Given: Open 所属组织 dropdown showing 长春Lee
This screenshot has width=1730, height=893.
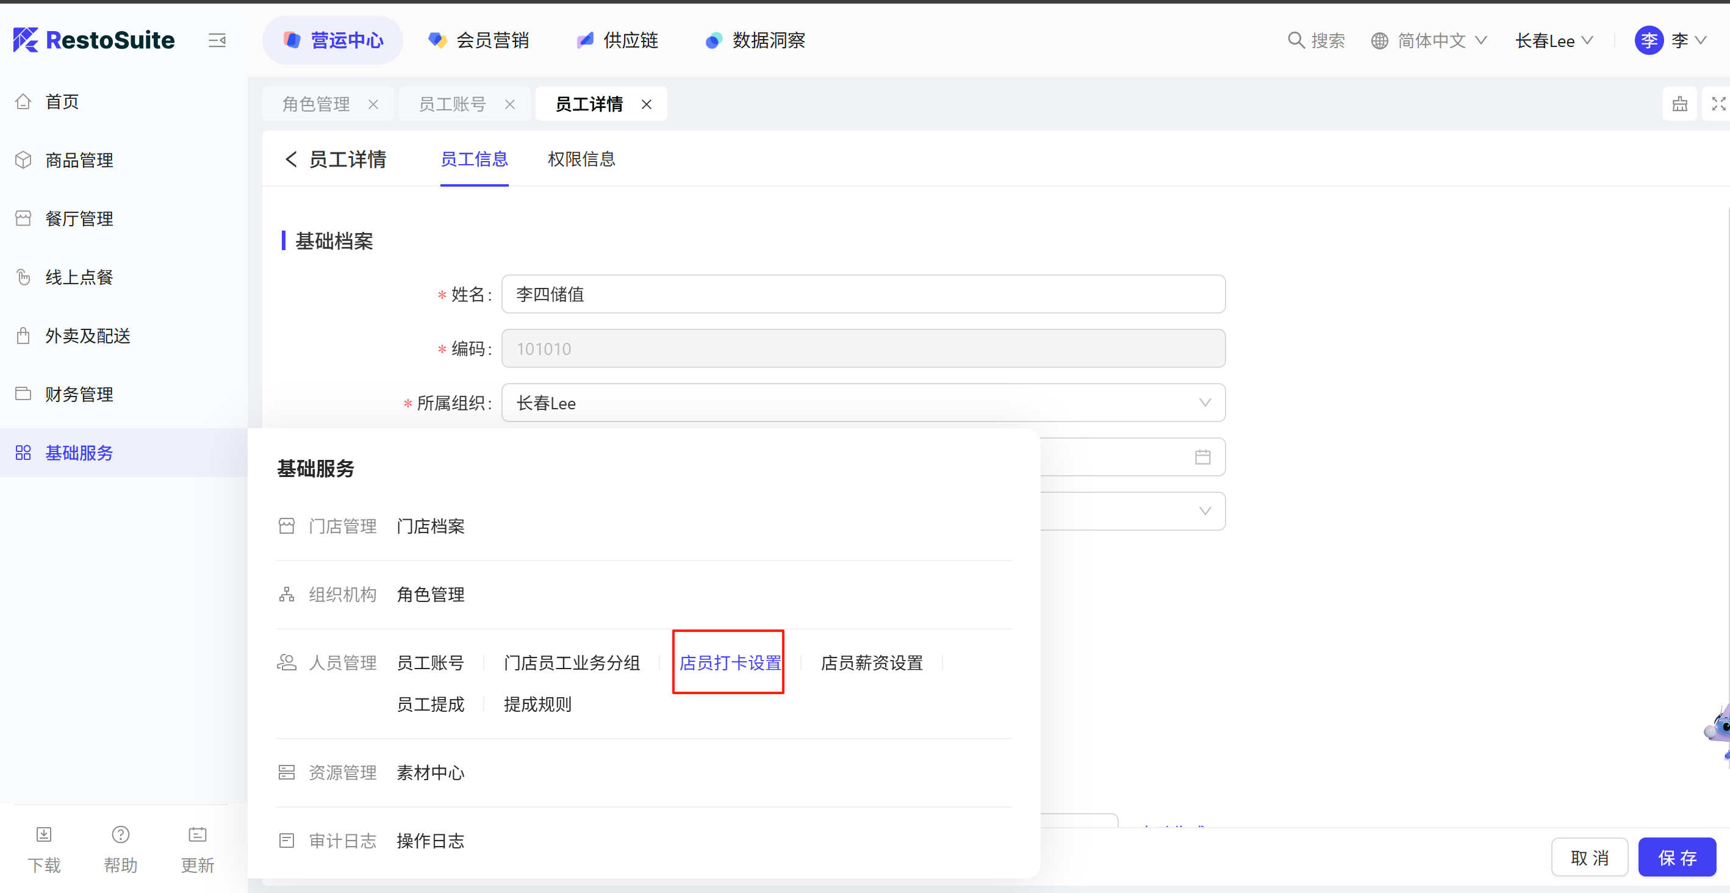Looking at the screenshot, I should (863, 403).
